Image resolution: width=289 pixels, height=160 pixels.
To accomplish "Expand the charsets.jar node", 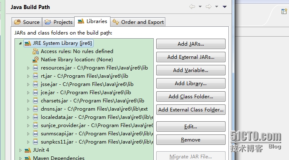I will point(28,101).
